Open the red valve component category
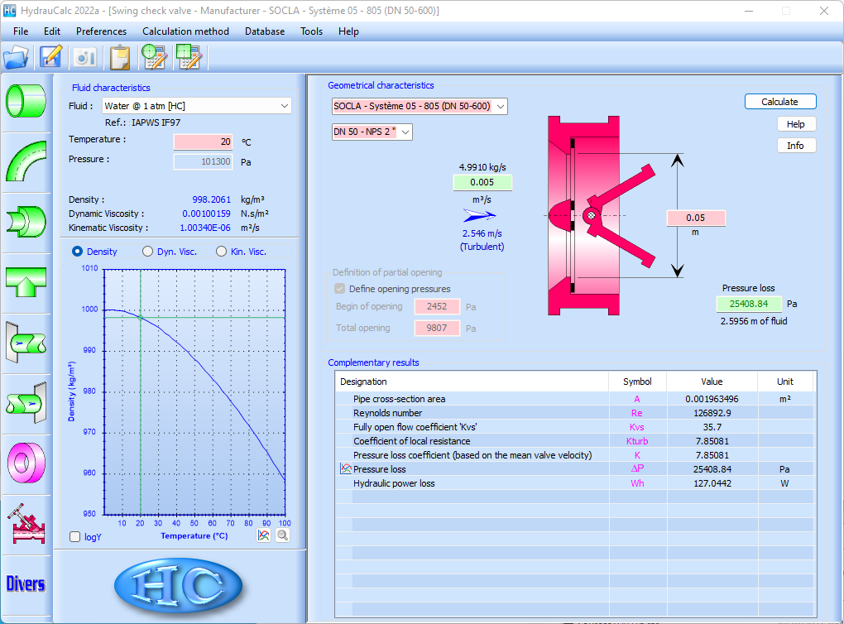 coord(26,525)
